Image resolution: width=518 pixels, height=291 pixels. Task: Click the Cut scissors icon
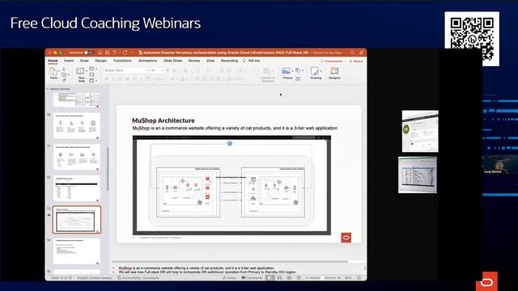[x=64, y=69]
